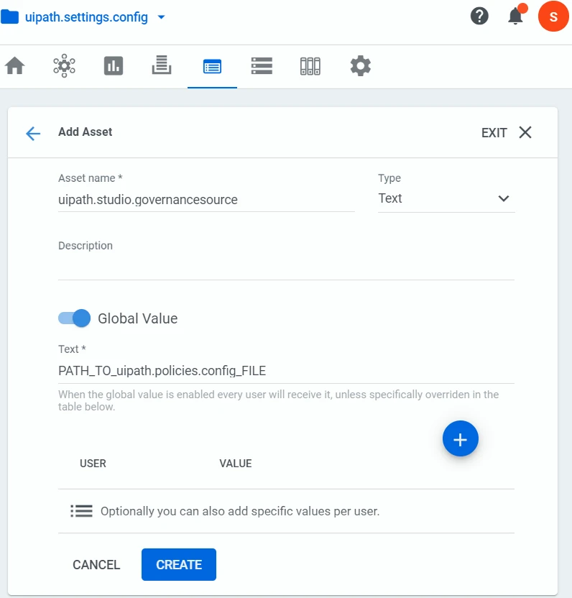Open the user avatar S menu
The width and height of the screenshot is (572, 598).
pos(553,17)
